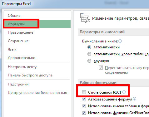Enable the Стиль ссылок R1C1 checkbox
Screen dimensions: 149x117
(x=84, y=92)
